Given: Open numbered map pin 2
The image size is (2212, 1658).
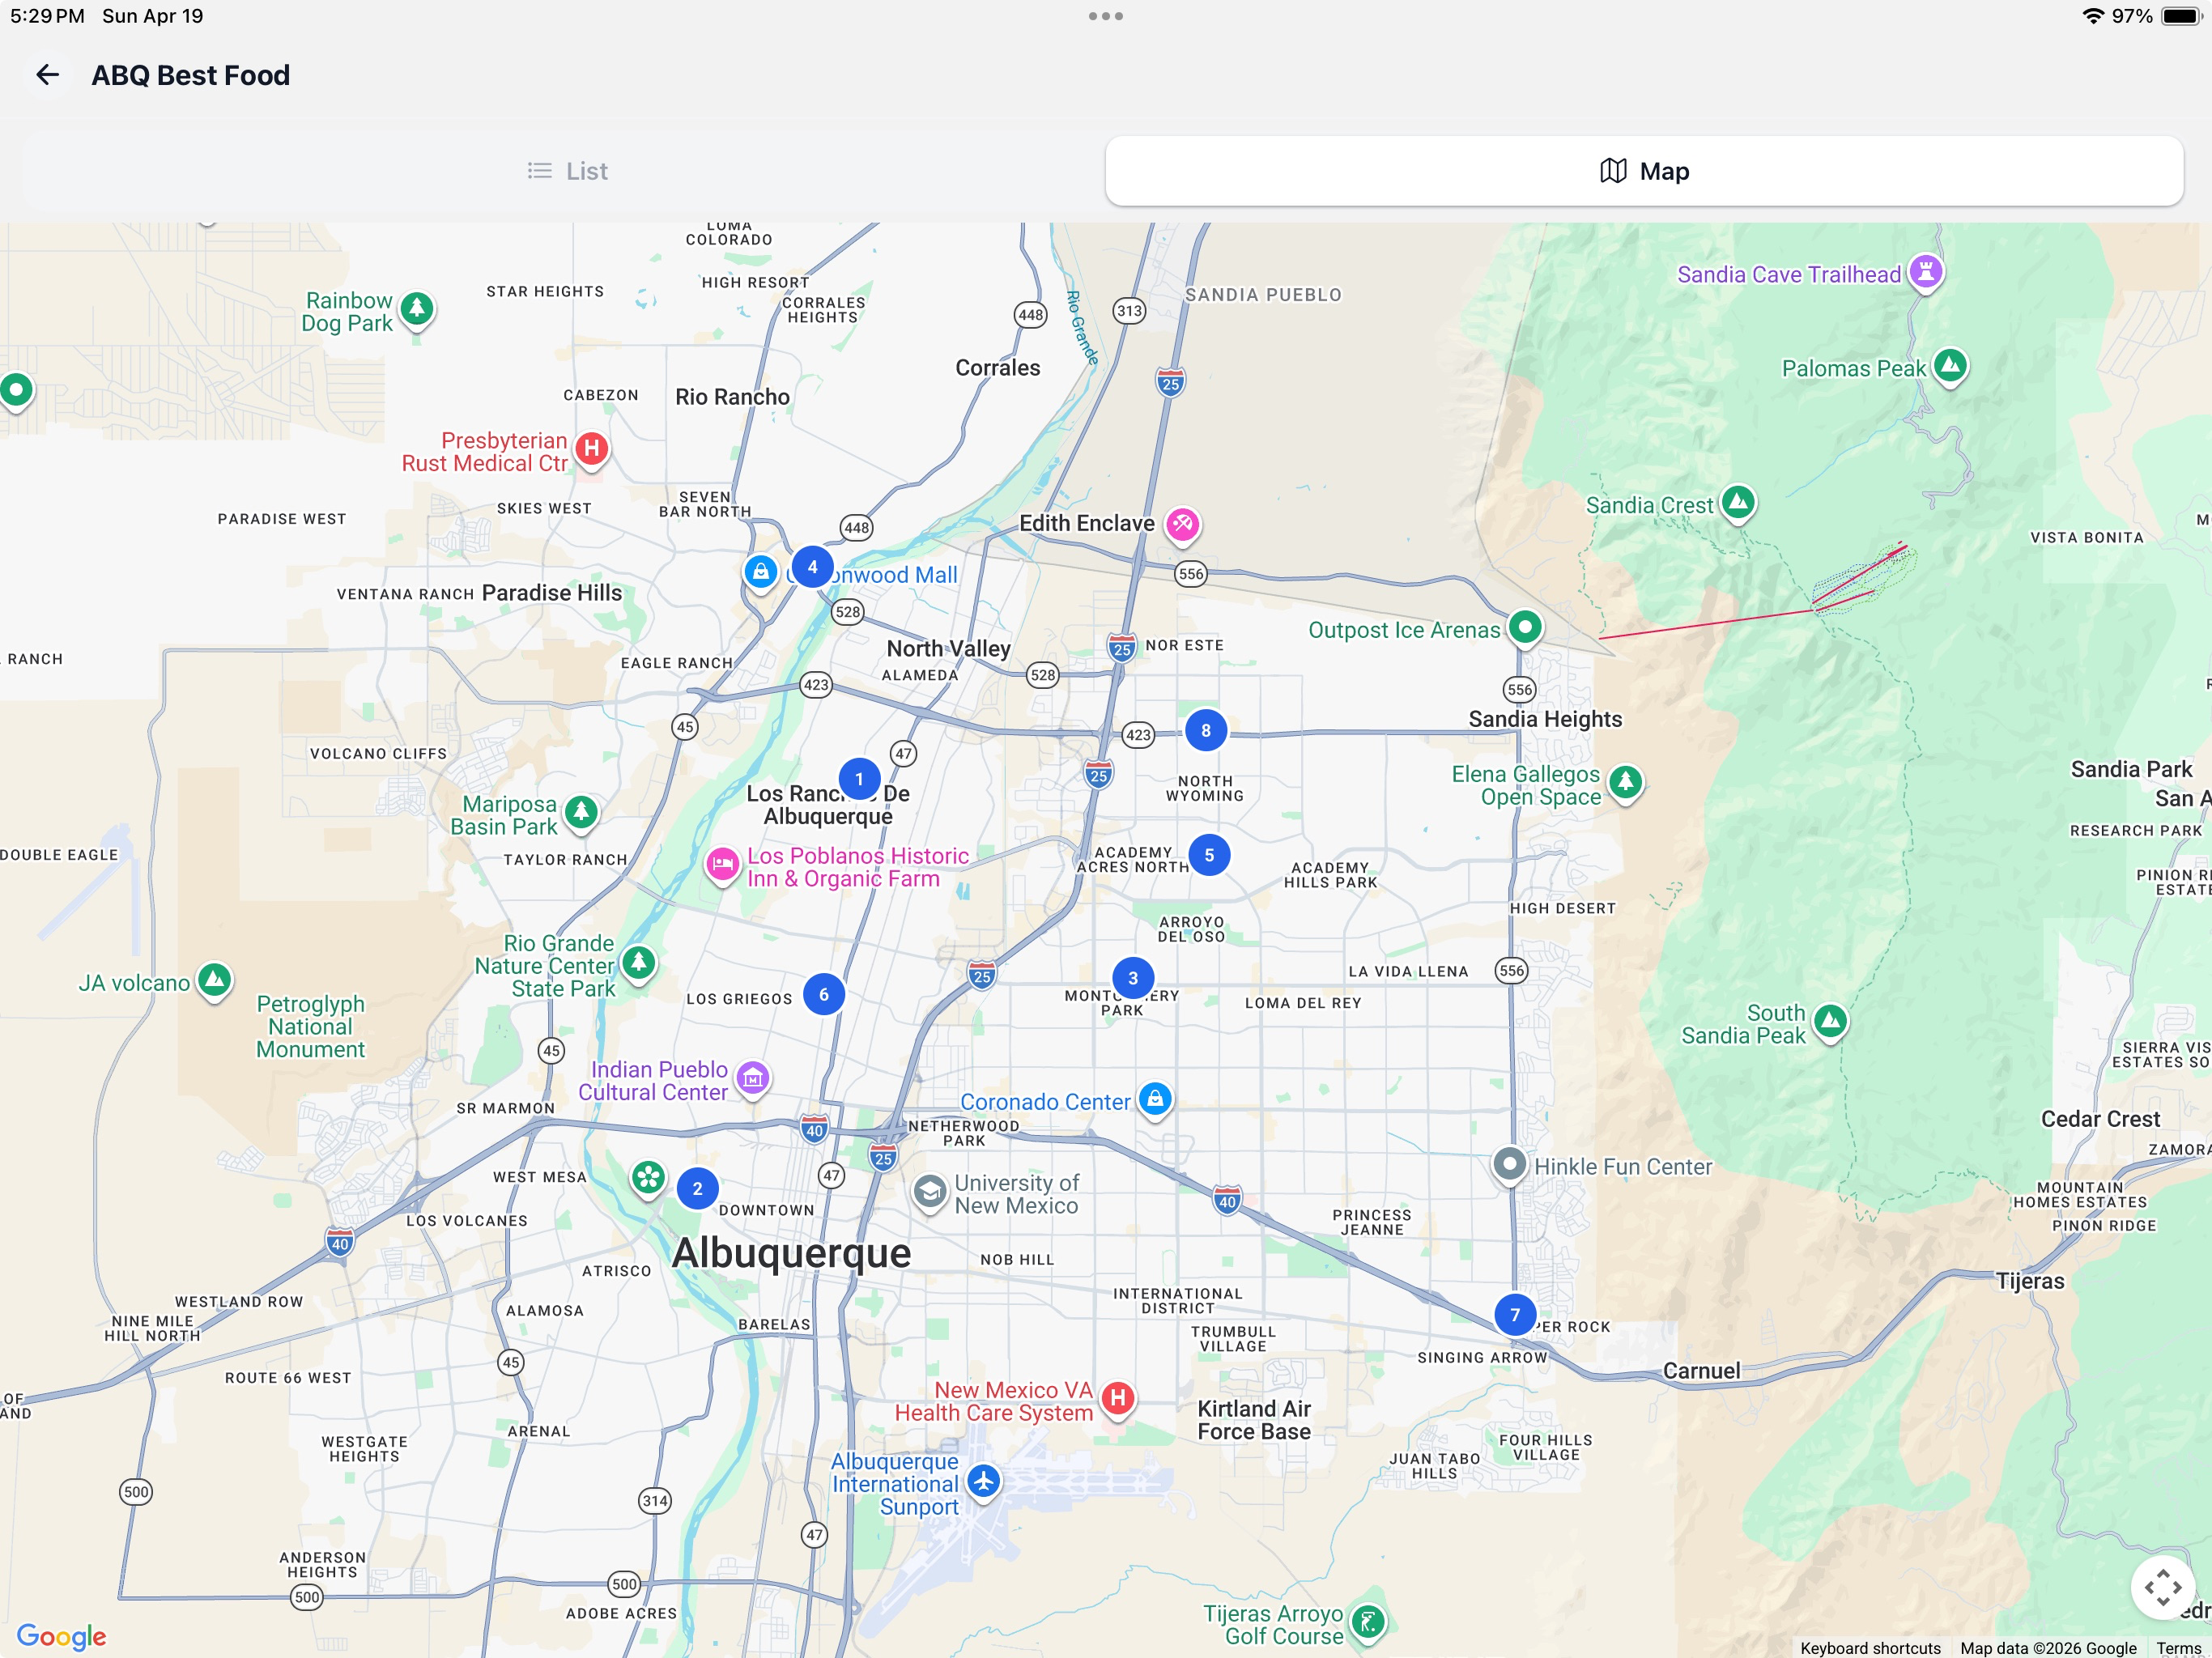Looking at the screenshot, I should tap(697, 1188).
